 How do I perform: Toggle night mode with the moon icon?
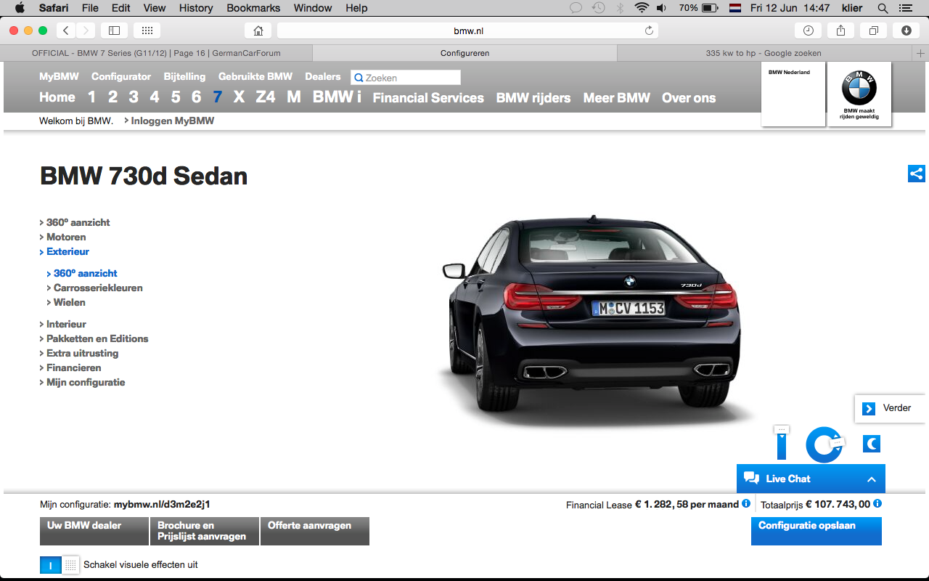(872, 444)
